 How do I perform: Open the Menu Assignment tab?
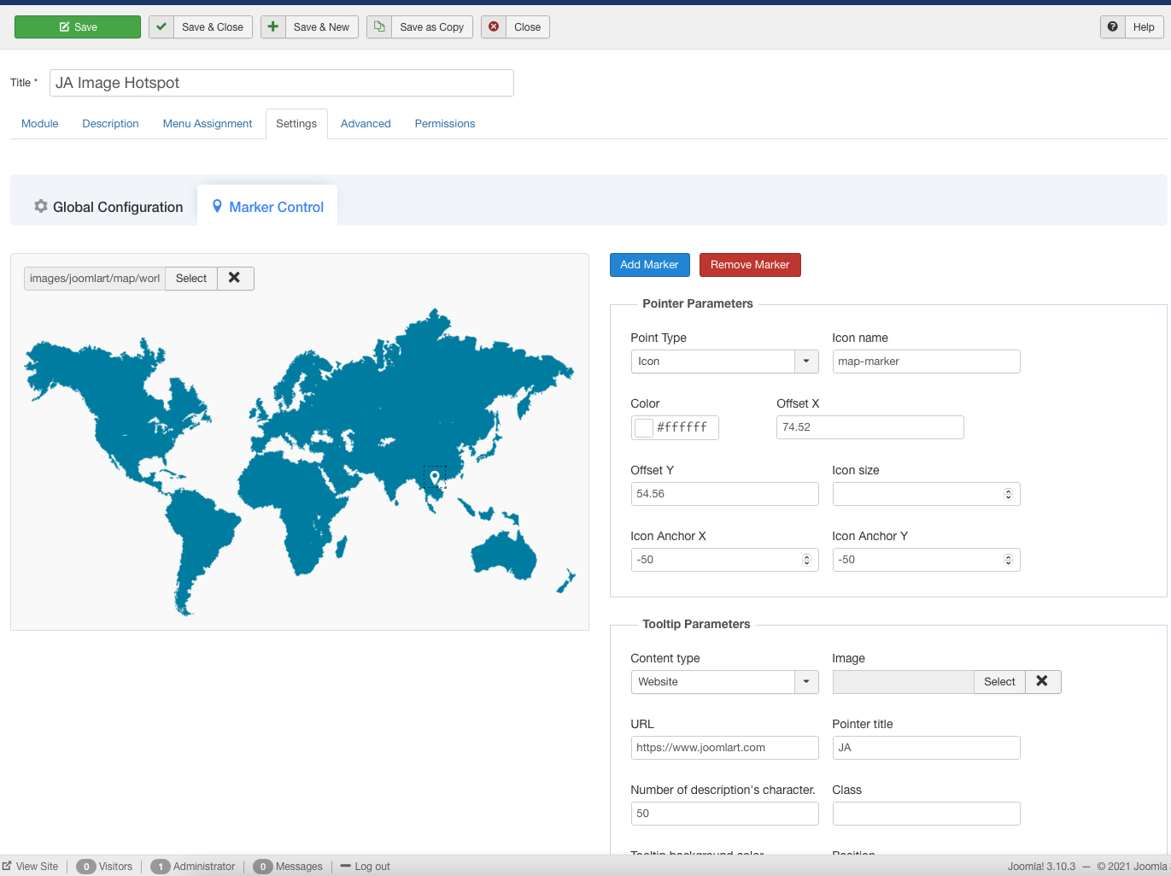208,124
